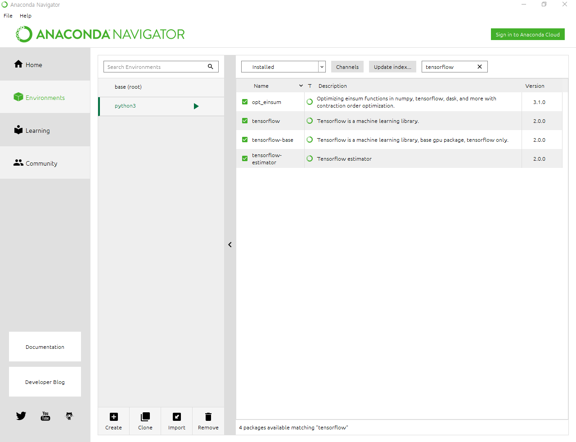Viewport: 576px width, 442px height.
Task: Open the Learning section
Action: pyautogui.click(x=45, y=130)
